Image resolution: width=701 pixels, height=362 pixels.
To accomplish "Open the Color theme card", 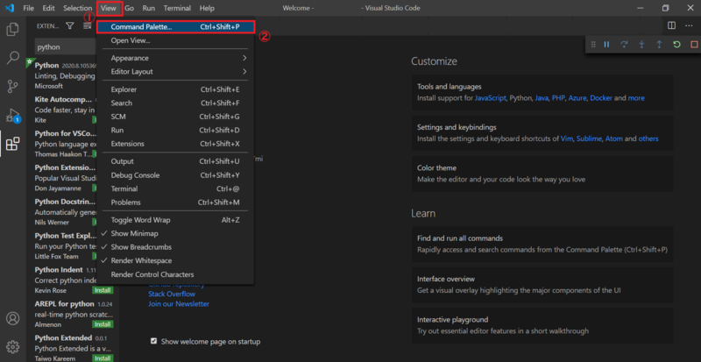I will (542, 174).
